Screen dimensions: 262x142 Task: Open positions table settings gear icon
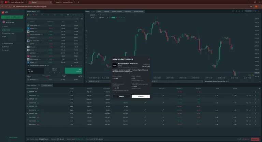pyautogui.click(x=259, y=89)
